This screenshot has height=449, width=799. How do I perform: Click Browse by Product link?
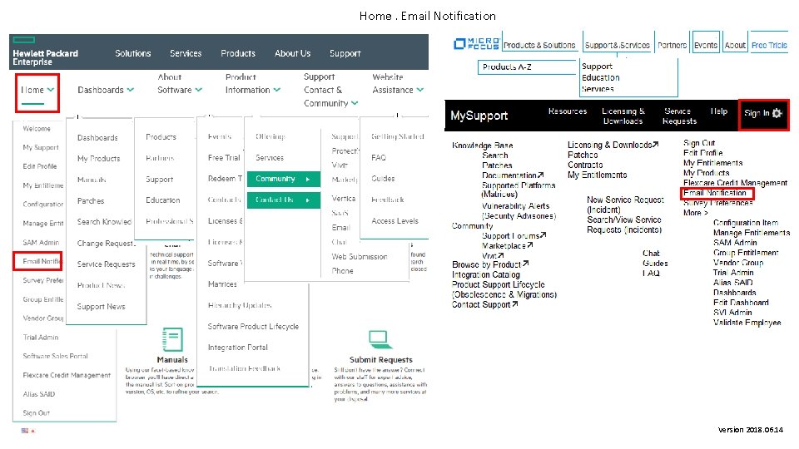click(490, 264)
